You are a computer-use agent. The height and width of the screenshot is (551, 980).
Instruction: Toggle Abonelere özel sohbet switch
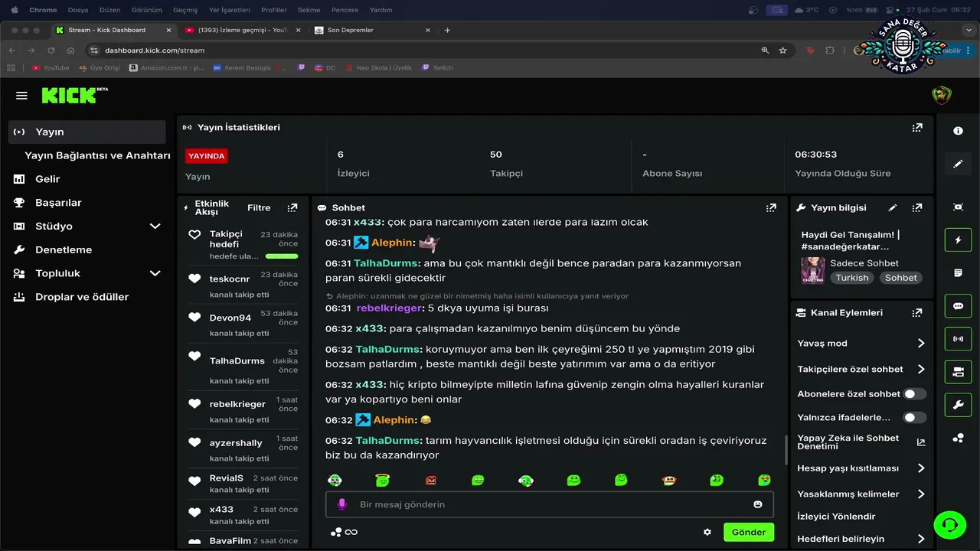tap(915, 393)
